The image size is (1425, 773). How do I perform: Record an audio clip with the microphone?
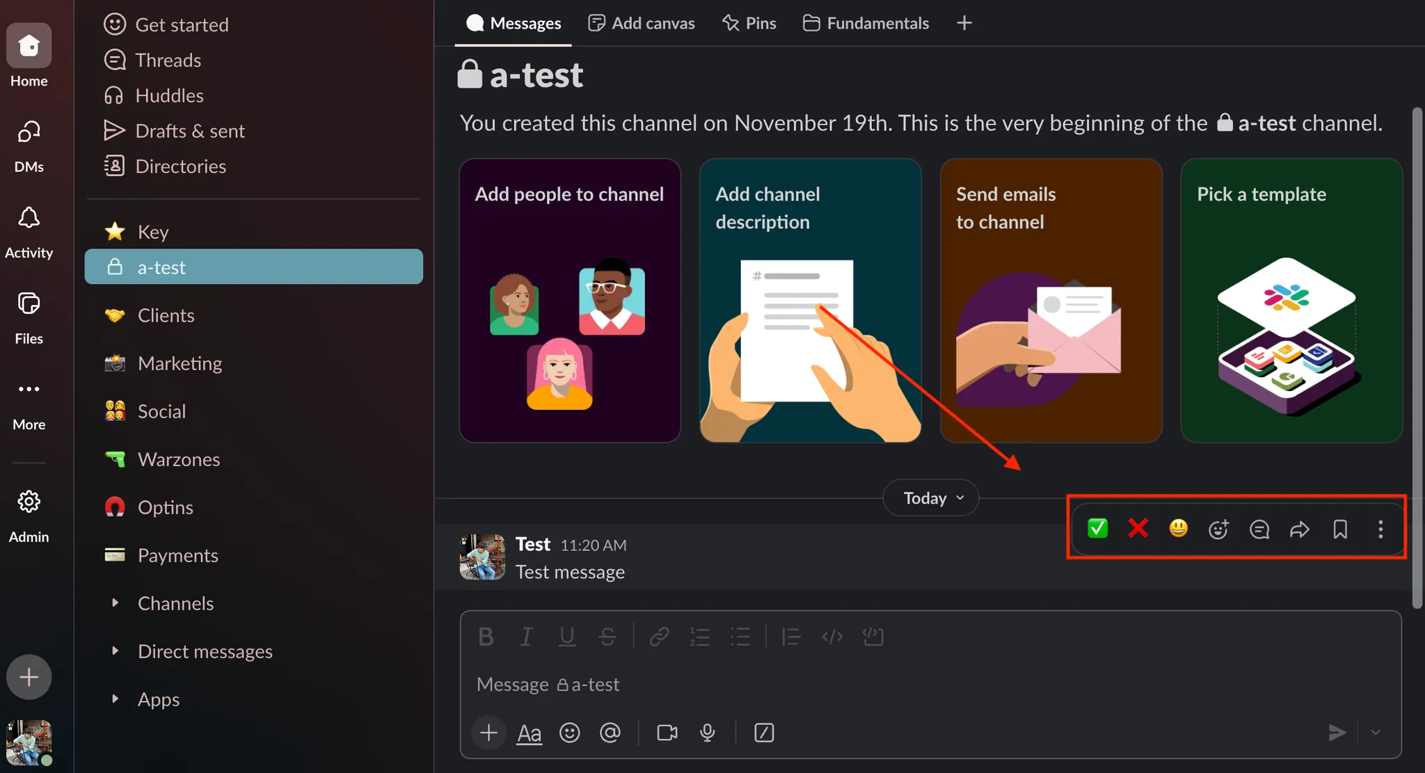pos(708,732)
